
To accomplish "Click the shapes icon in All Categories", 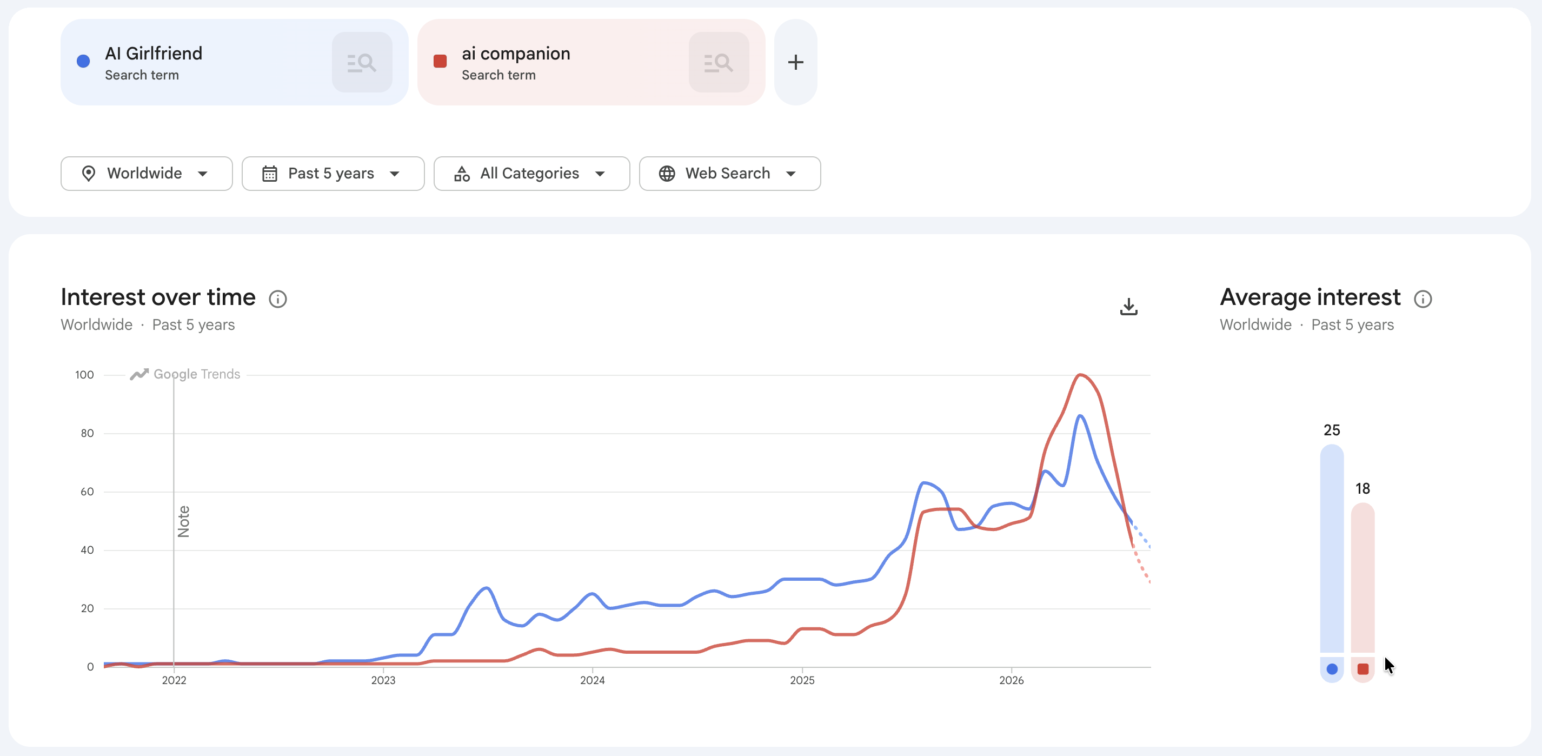I will [x=462, y=174].
